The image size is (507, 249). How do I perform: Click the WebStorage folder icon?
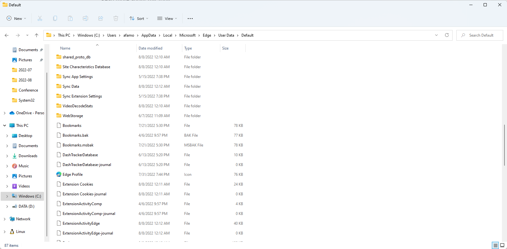[59, 116]
